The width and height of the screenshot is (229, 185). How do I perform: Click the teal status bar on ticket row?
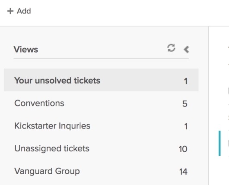[219, 143]
